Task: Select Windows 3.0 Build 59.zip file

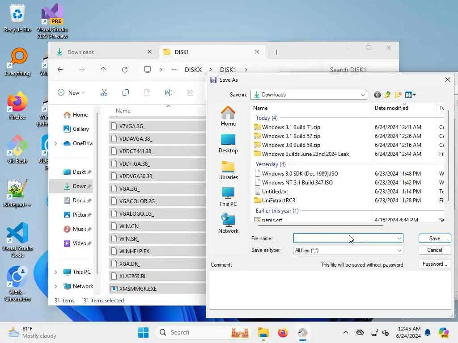Action: [x=291, y=145]
